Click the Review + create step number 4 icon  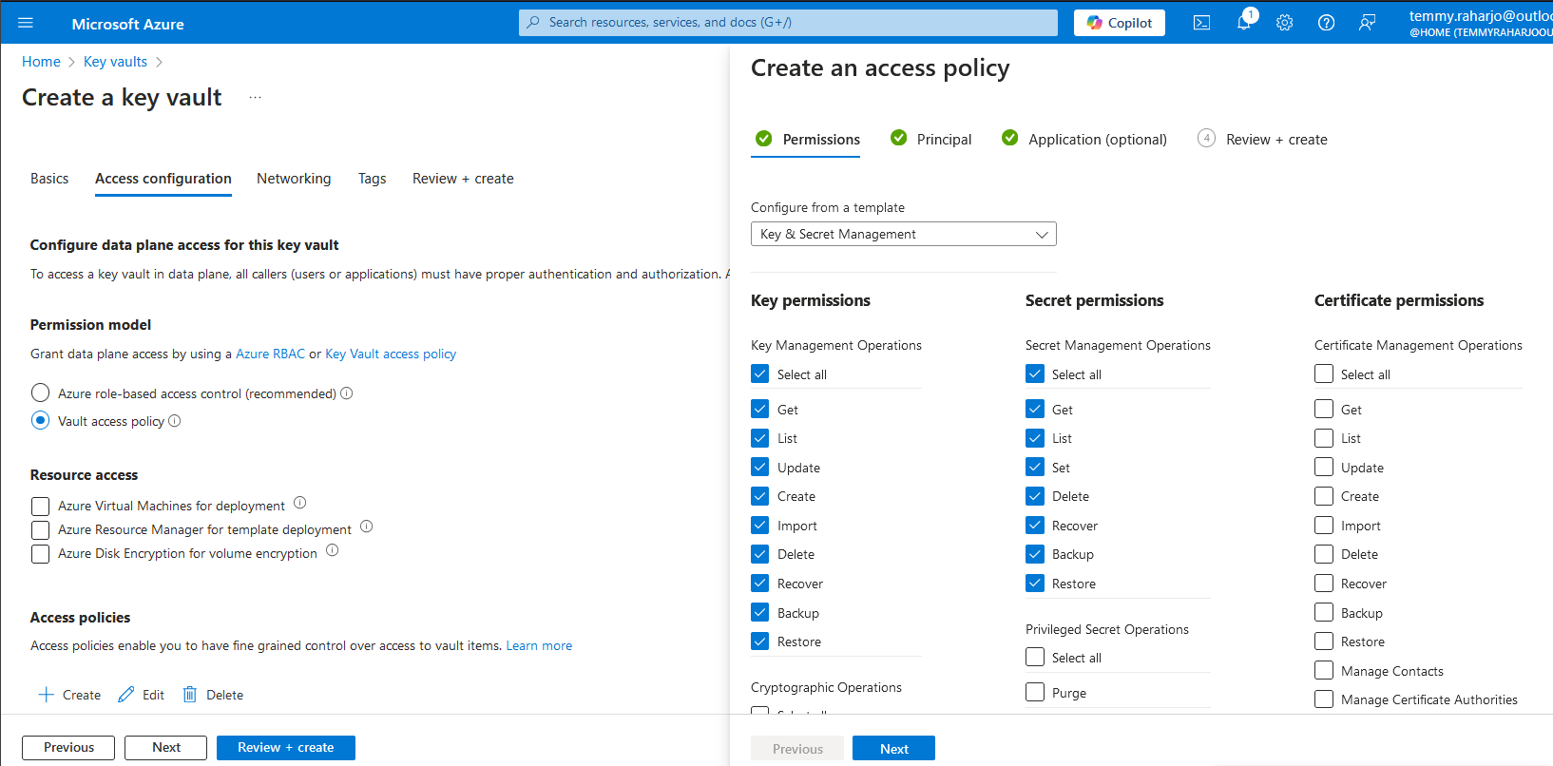pyautogui.click(x=1206, y=138)
